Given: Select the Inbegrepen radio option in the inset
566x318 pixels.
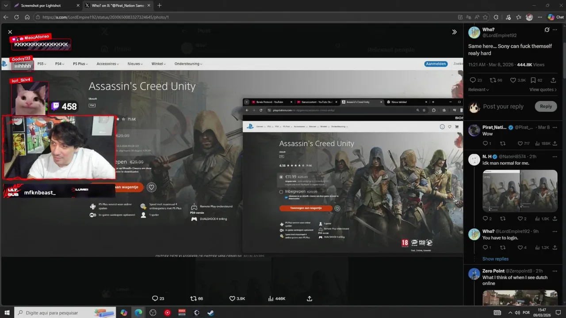Looking at the screenshot, I should click(x=281, y=192).
